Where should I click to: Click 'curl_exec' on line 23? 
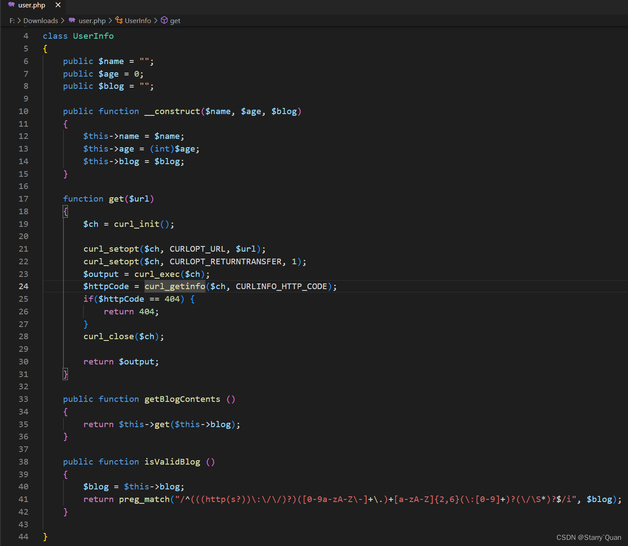point(157,274)
